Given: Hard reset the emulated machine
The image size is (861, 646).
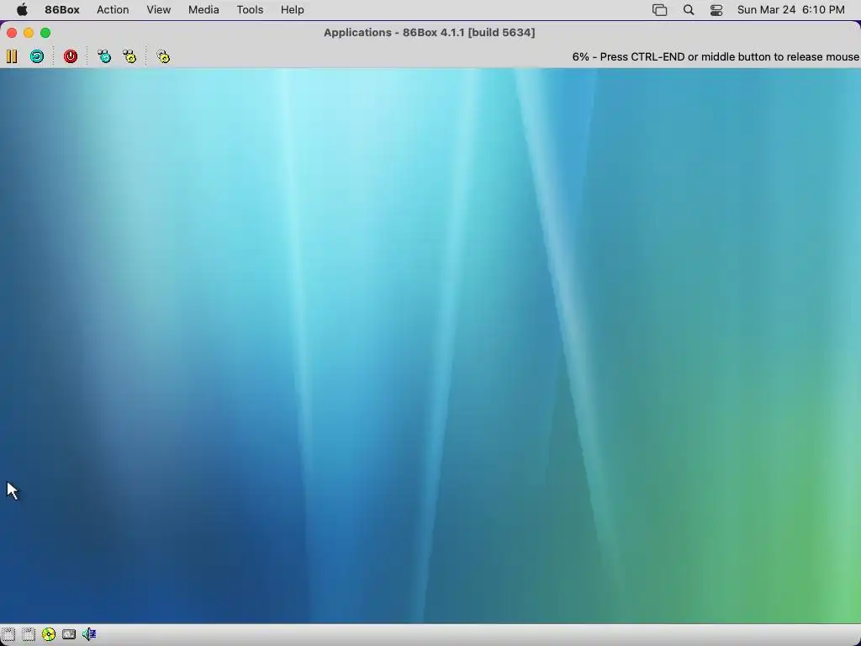Looking at the screenshot, I should [37, 56].
